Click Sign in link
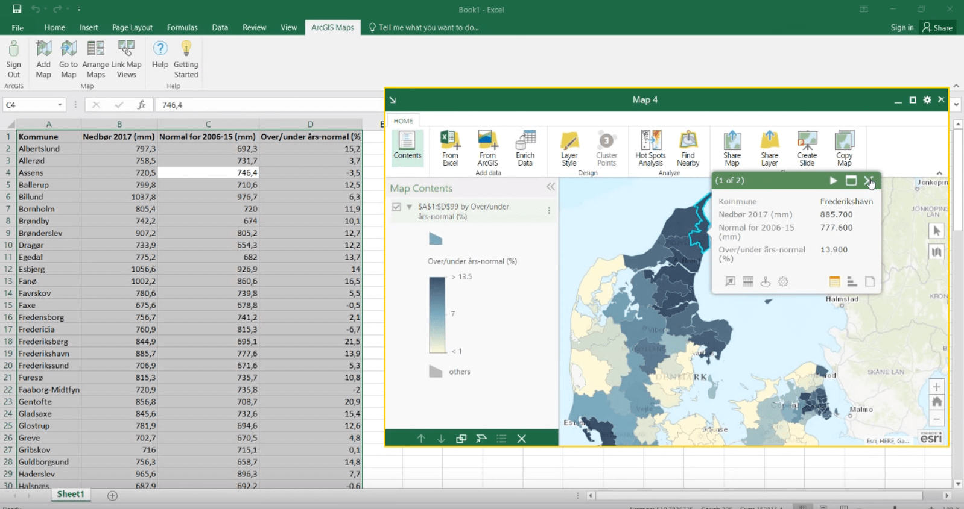The width and height of the screenshot is (964, 509). click(902, 27)
